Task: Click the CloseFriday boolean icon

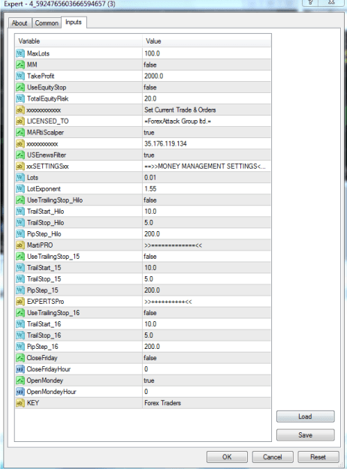Action: 20,358
